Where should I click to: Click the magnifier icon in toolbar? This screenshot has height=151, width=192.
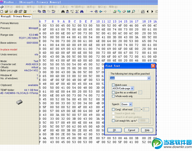(x=134, y=12)
